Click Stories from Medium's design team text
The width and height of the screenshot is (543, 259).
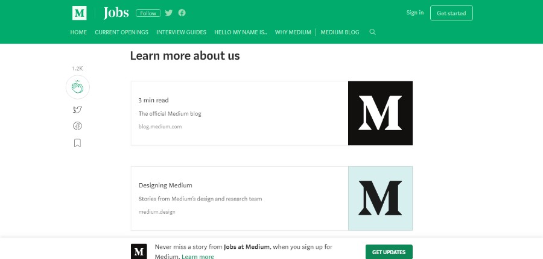(200, 199)
